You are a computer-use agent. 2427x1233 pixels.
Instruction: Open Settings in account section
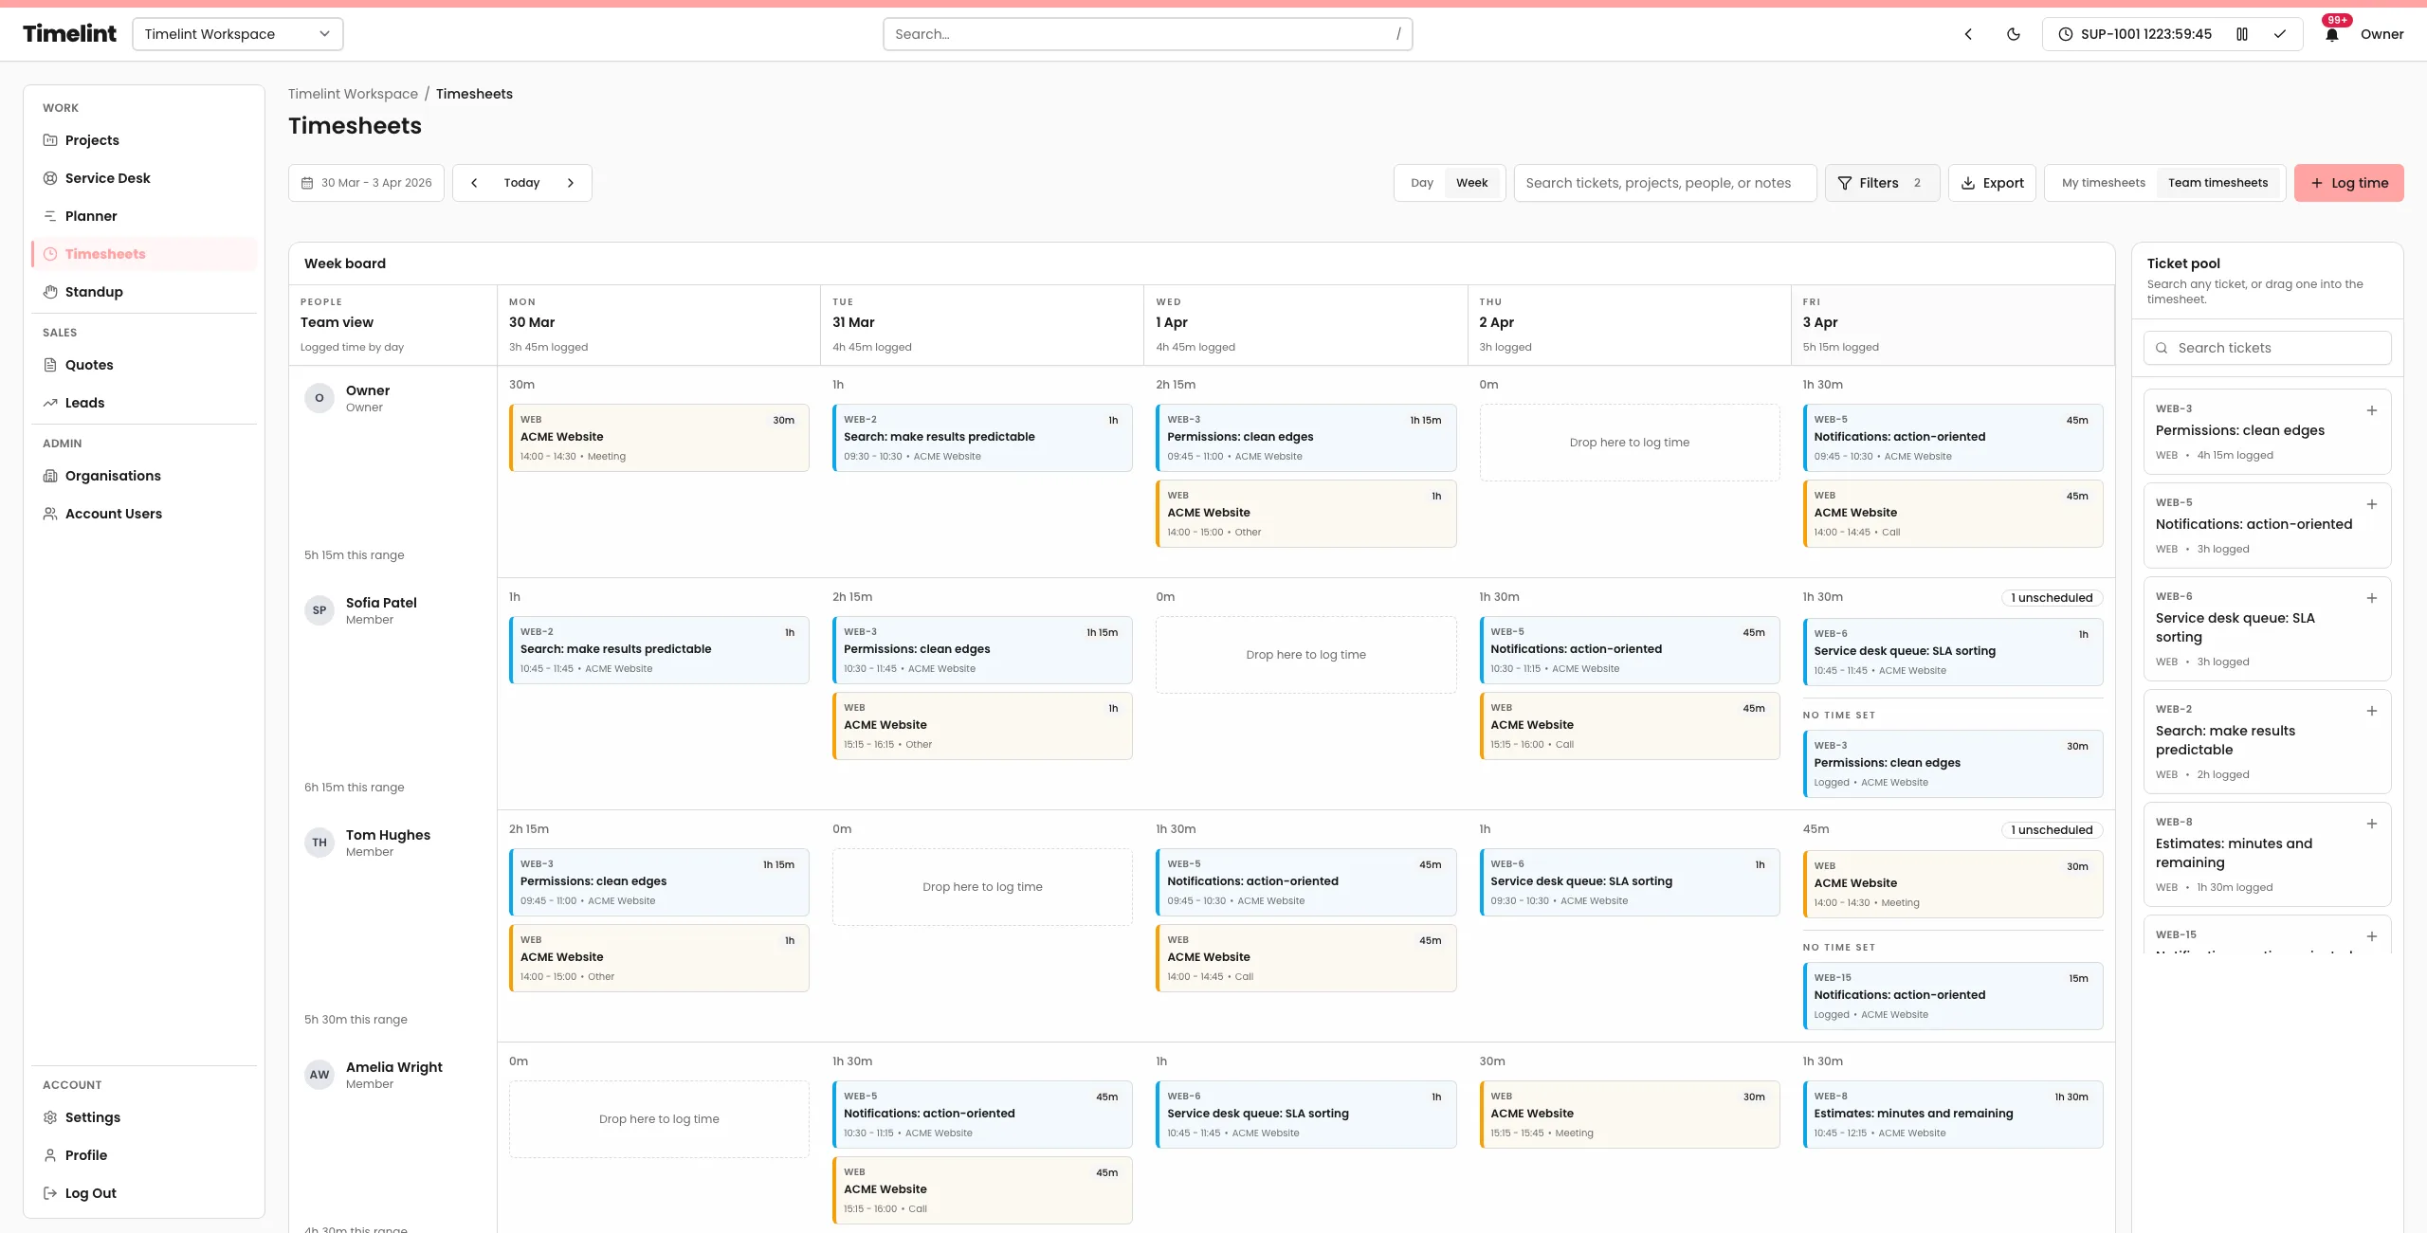click(144, 1117)
